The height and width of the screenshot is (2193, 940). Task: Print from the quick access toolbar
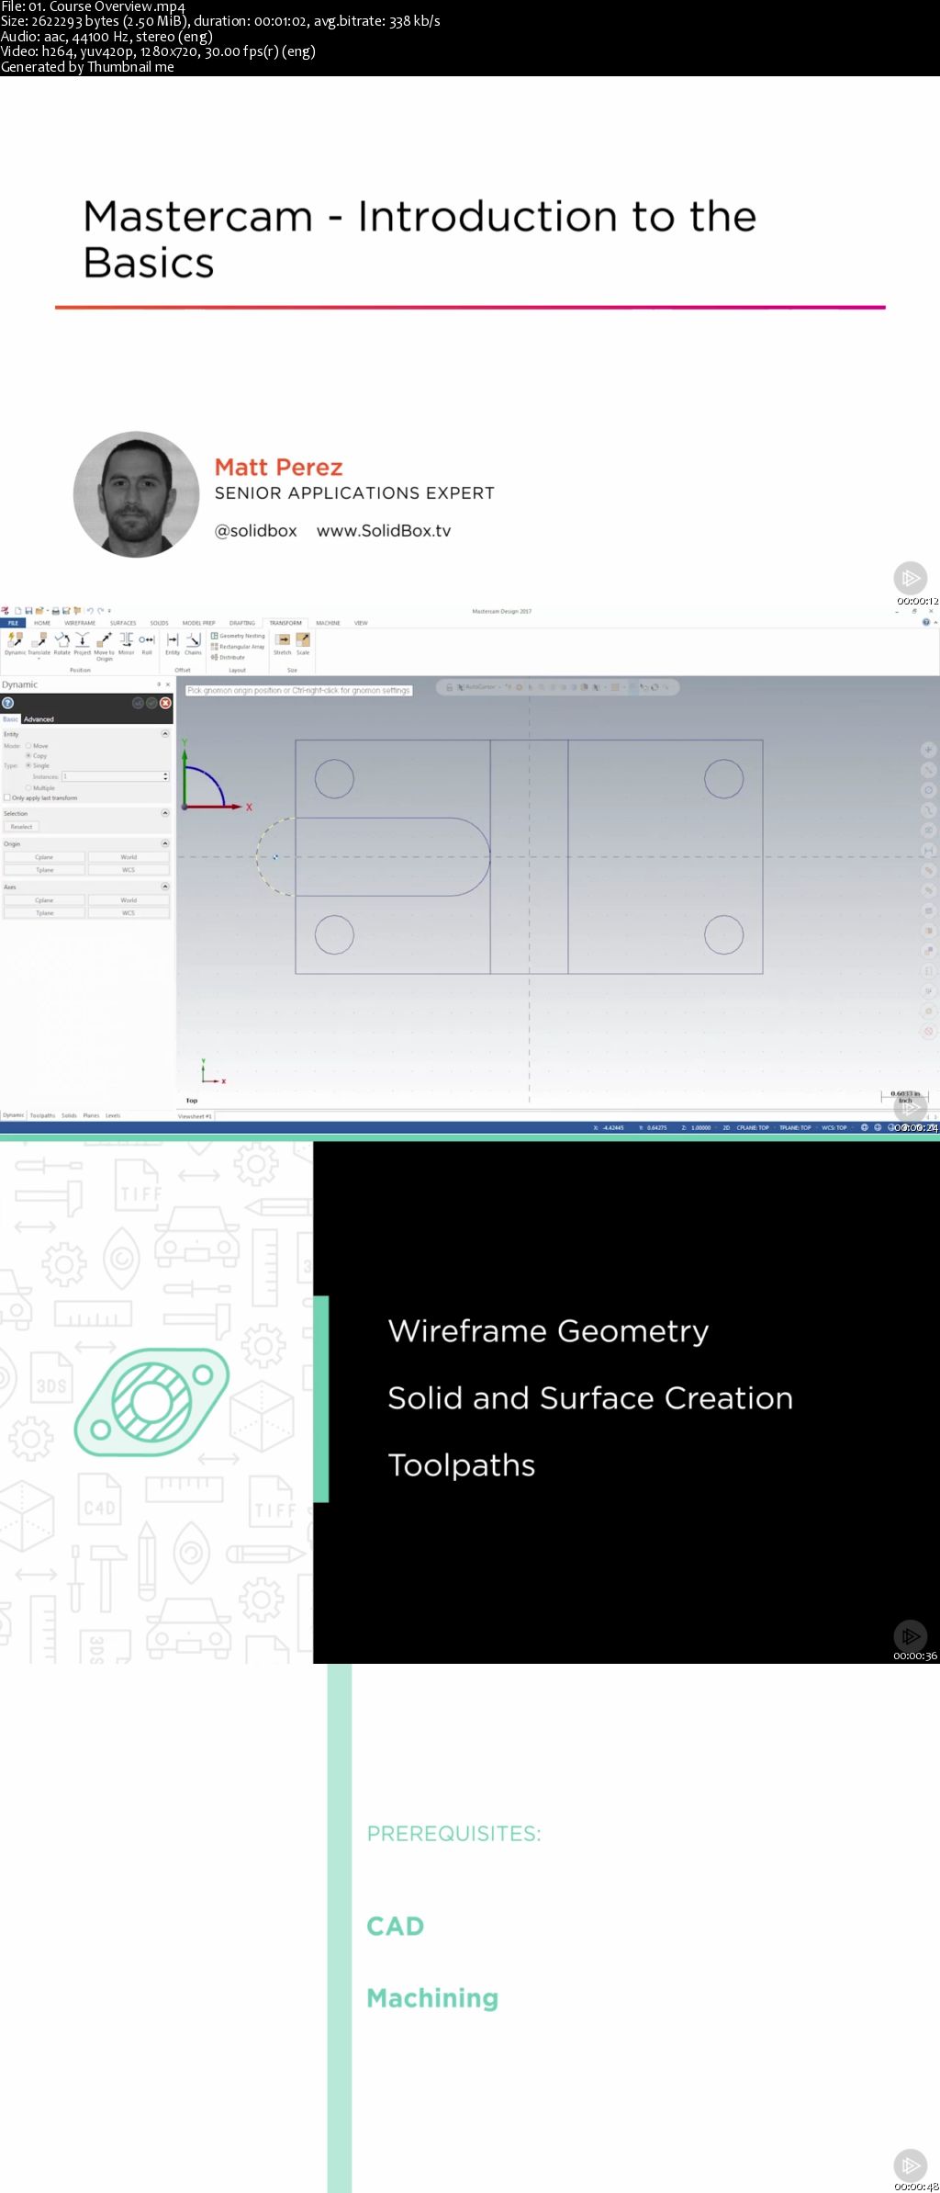[56, 610]
